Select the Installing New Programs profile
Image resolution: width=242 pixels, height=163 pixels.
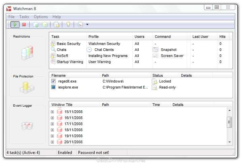click(x=108, y=56)
